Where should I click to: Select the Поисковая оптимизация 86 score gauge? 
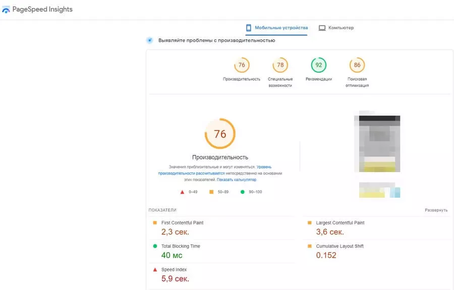[x=357, y=65]
